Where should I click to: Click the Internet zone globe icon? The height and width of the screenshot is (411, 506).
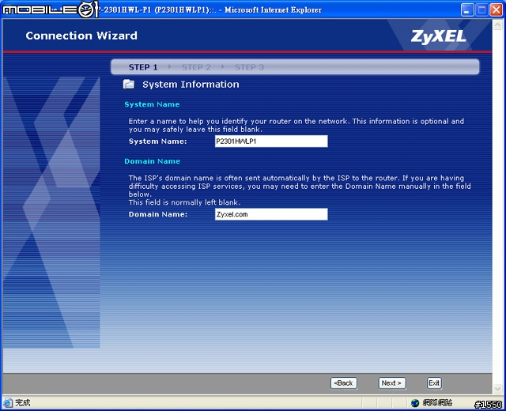[x=415, y=402]
